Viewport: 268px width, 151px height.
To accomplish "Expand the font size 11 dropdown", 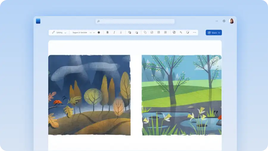I will [x=92, y=32].
